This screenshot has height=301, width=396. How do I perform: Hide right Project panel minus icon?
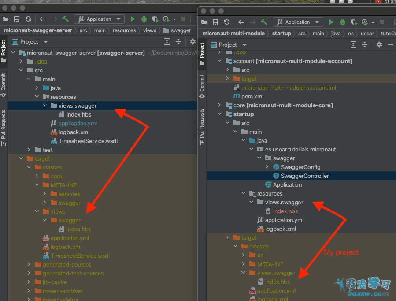coord(390,45)
